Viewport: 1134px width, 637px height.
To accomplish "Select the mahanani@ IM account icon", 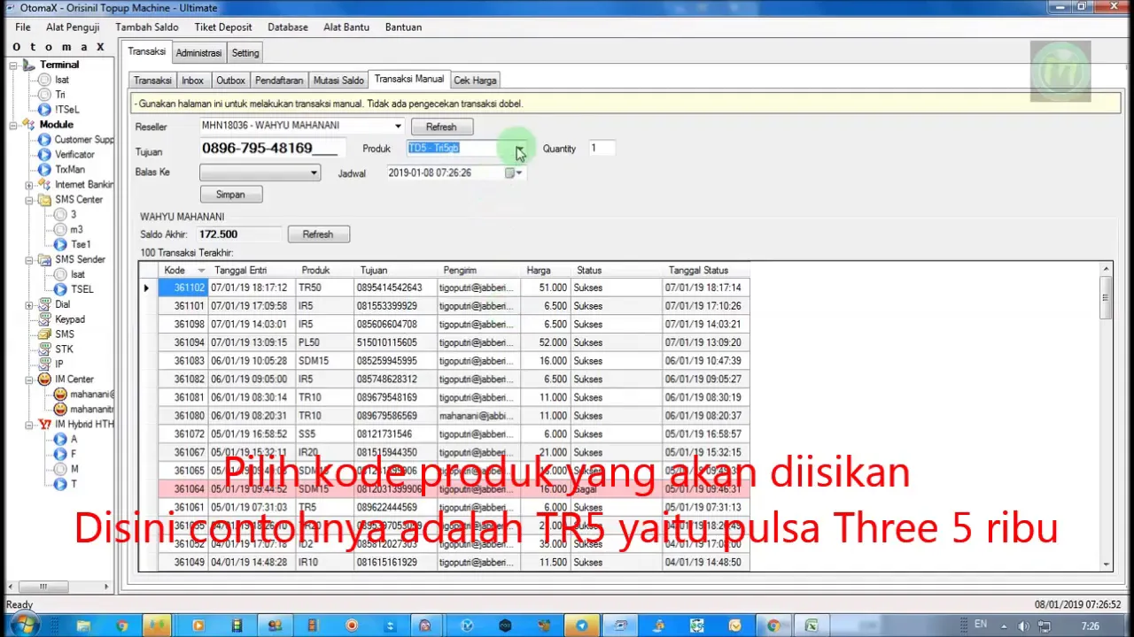I will point(60,395).
